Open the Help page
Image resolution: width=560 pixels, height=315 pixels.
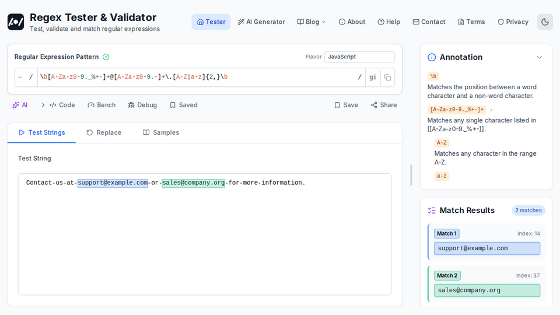(x=389, y=22)
